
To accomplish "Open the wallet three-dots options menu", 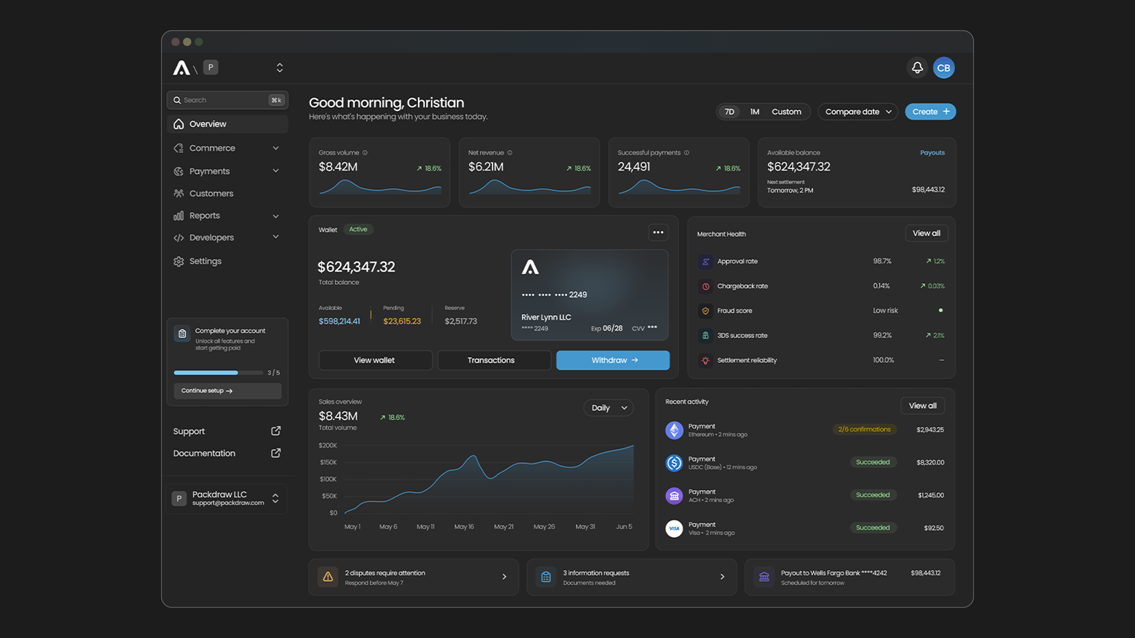I will click(658, 233).
